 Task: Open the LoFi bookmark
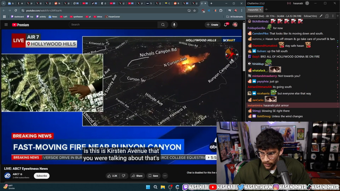[x=64, y=16]
